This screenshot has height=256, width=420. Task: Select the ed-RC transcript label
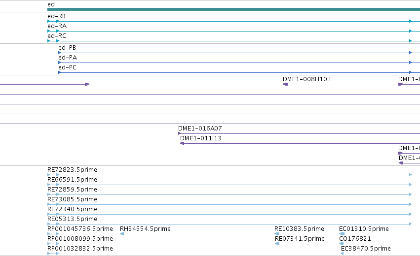pos(57,36)
